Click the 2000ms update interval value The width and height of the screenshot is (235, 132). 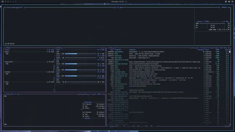click(x=224, y=7)
